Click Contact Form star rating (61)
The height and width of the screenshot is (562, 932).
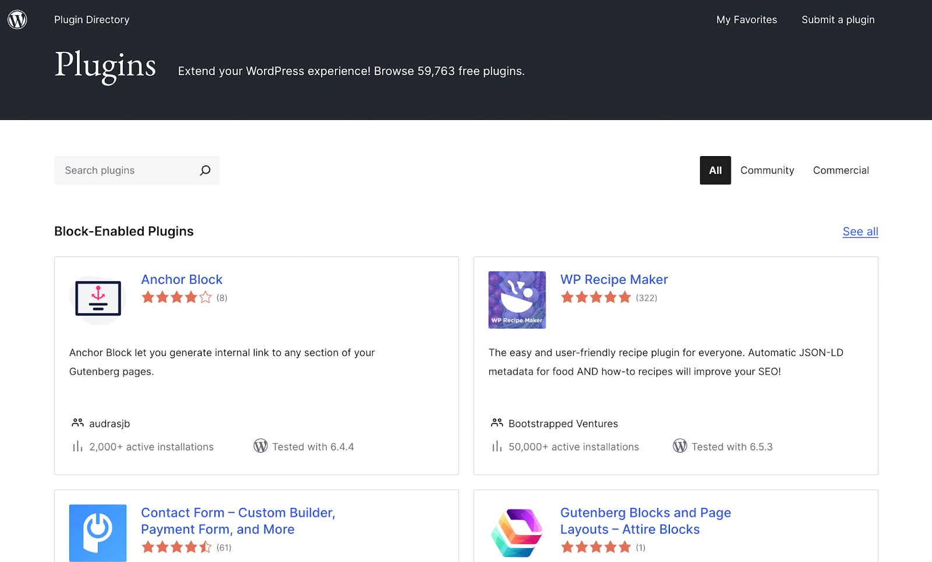tap(176, 547)
